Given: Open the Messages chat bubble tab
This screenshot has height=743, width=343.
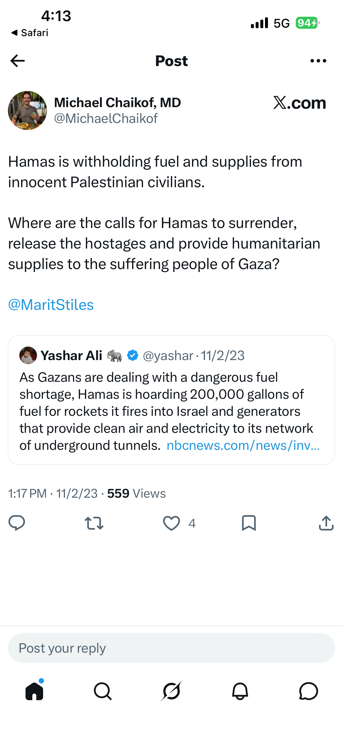Looking at the screenshot, I should tap(308, 691).
